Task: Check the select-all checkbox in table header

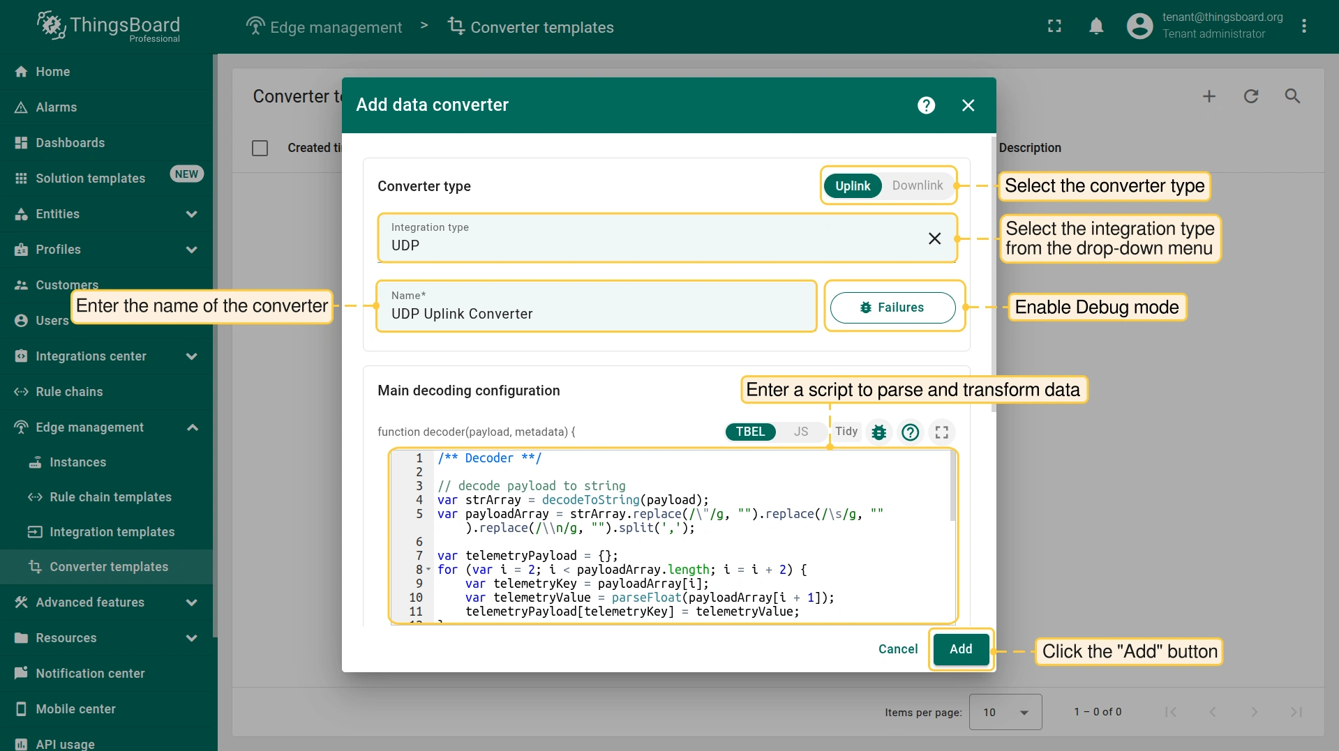Action: (x=260, y=148)
